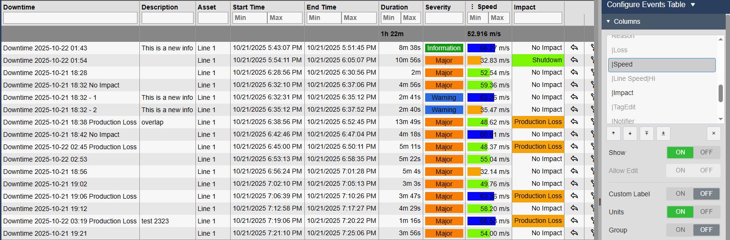Turn Group OFF
Screen dimensions: 730x240
tap(707, 230)
